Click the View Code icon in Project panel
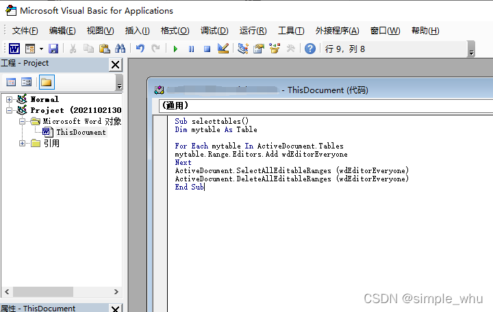Screen dimensions: 493x312 point(11,82)
